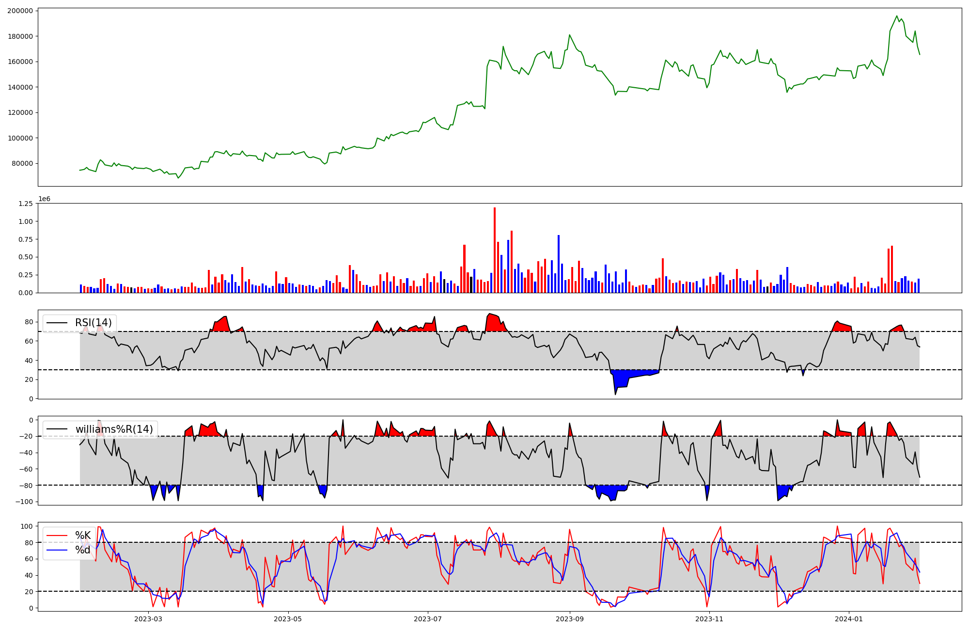Click the tallest blue volume bar
969x630 pixels.
click(x=559, y=264)
